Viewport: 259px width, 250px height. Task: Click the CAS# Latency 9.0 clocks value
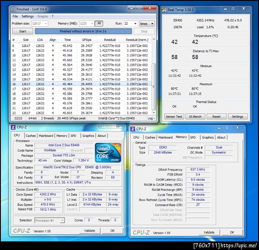tap(198, 180)
